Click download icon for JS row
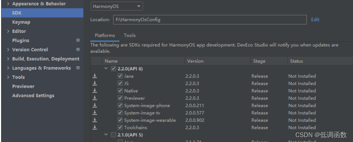Image resolution: width=353 pixels, height=142 pixels. pos(95,84)
